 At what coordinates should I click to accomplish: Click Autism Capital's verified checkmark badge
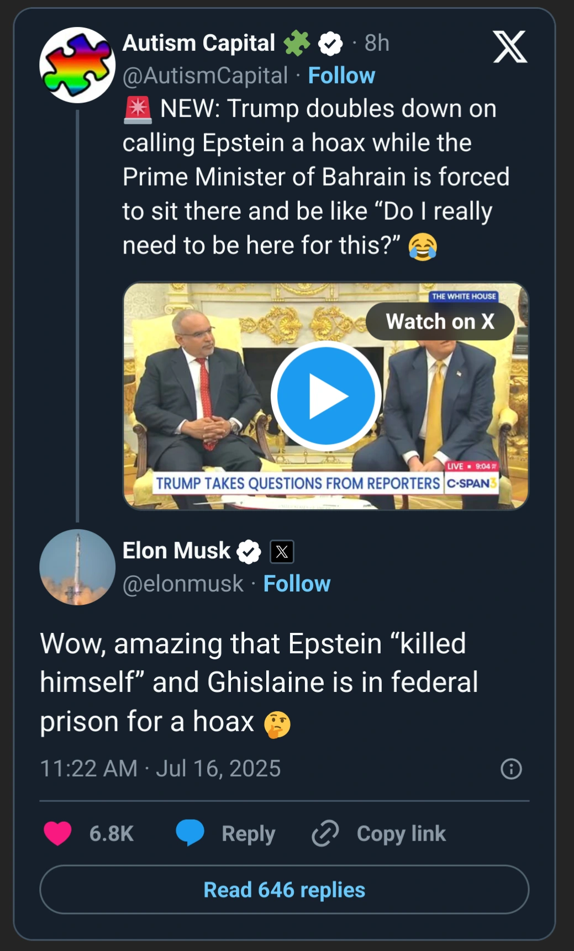pyautogui.click(x=330, y=44)
